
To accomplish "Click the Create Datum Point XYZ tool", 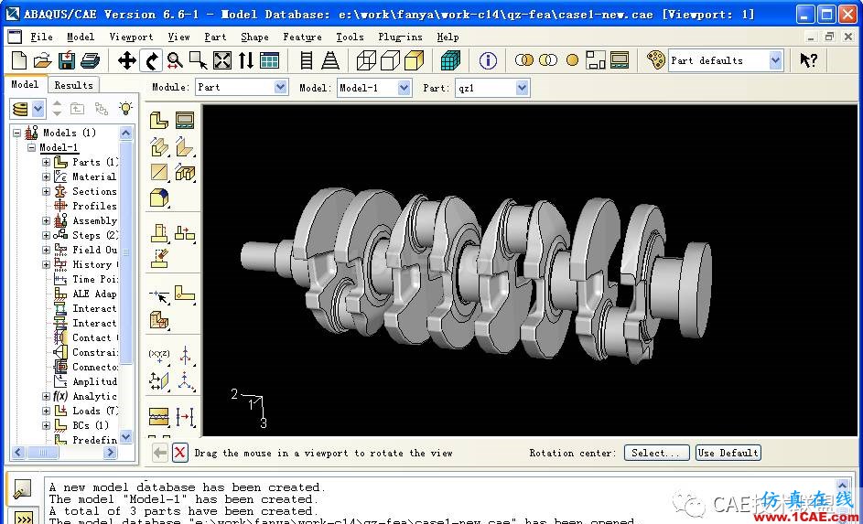I will click(x=159, y=355).
